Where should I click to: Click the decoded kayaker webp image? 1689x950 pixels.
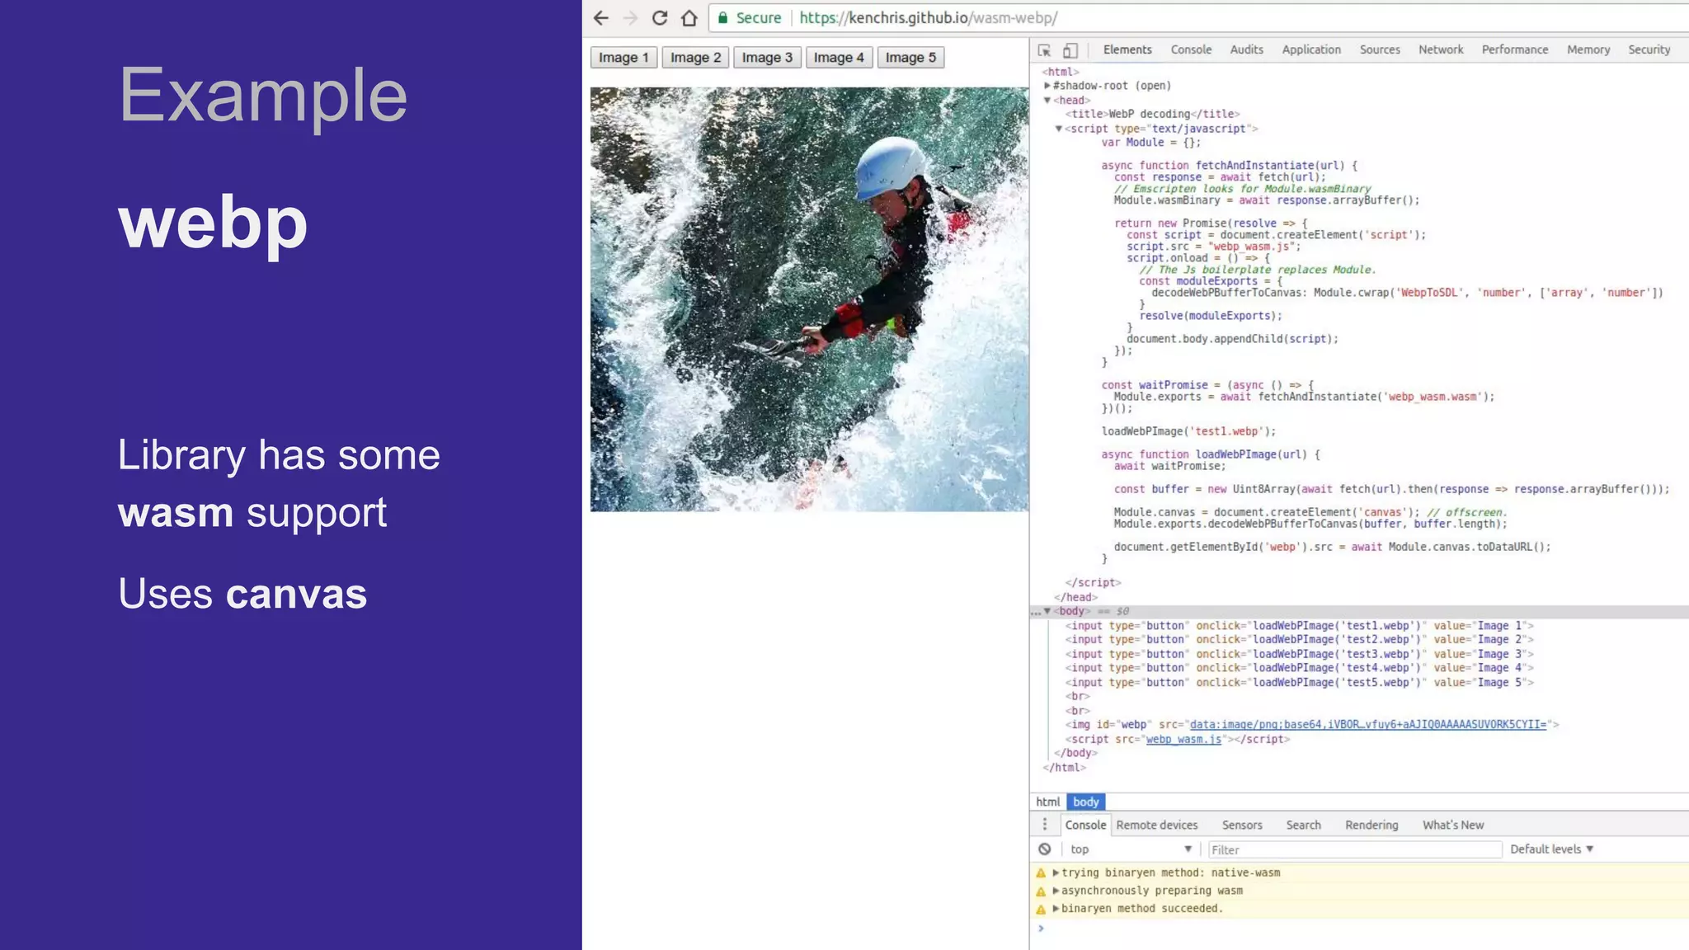tap(809, 299)
